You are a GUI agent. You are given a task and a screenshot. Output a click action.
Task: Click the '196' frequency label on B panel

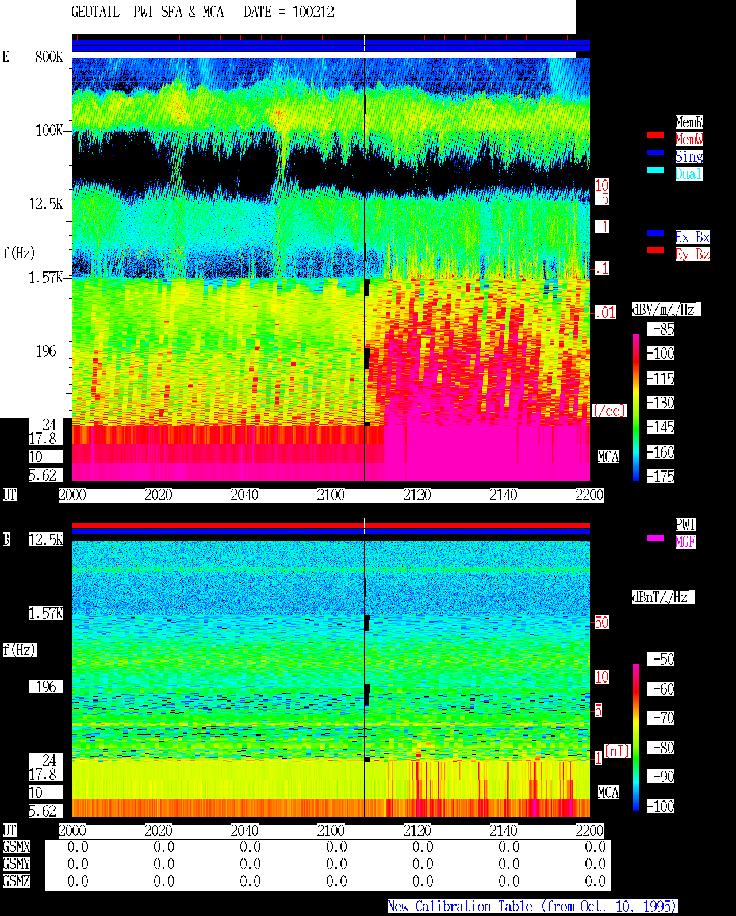[x=46, y=687]
